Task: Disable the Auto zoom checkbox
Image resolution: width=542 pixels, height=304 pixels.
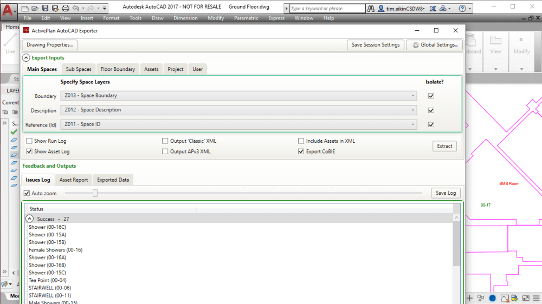Action: 27,193
